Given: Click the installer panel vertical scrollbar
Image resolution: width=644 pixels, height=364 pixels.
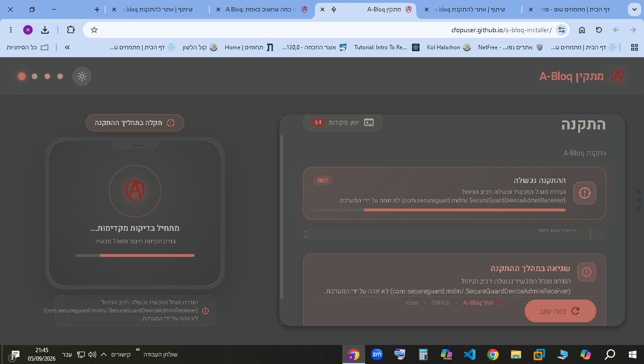Looking at the screenshot, I should [x=283, y=218].
